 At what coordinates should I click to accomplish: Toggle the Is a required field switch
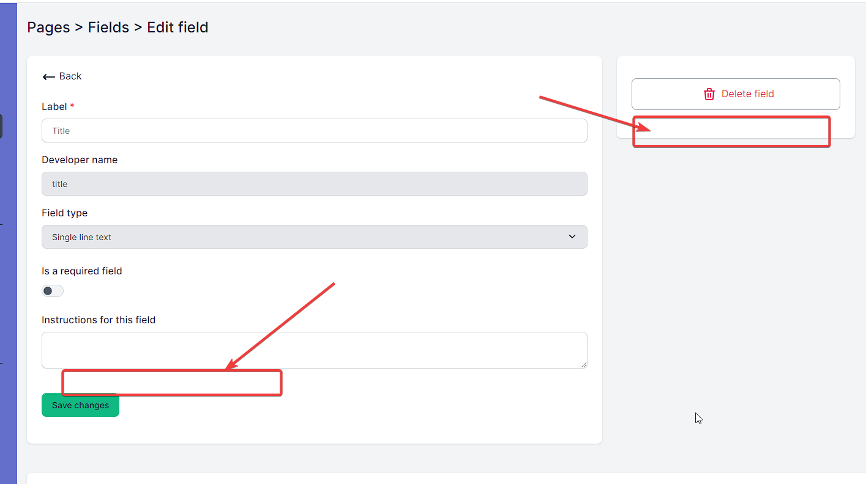coord(53,291)
